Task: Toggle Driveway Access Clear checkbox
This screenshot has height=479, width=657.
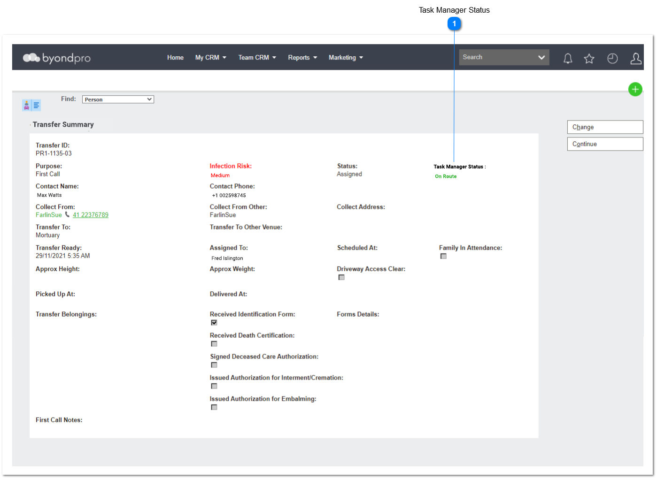Action: pos(341,277)
